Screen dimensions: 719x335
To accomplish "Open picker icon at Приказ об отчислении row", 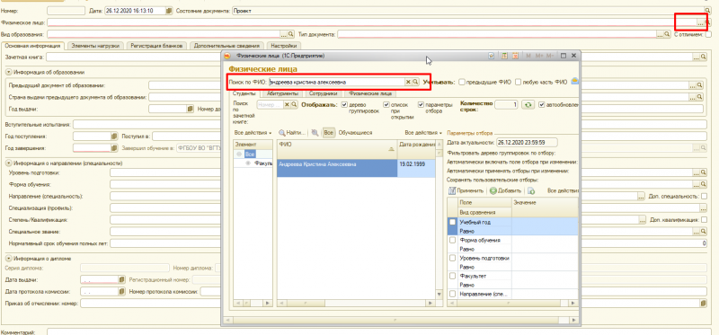I will (704, 304).
